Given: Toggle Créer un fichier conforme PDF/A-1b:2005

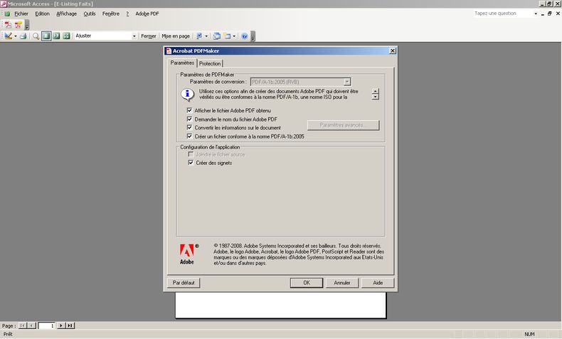Looking at the screenshot, I should click(190, 136).
